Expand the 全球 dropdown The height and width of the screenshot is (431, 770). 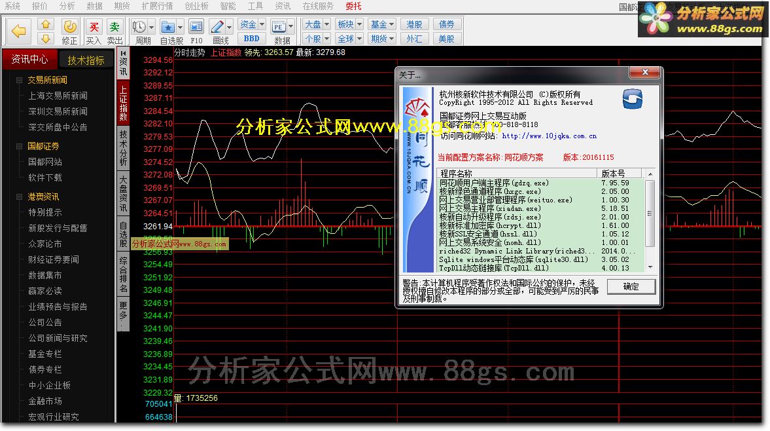(359, 39)
